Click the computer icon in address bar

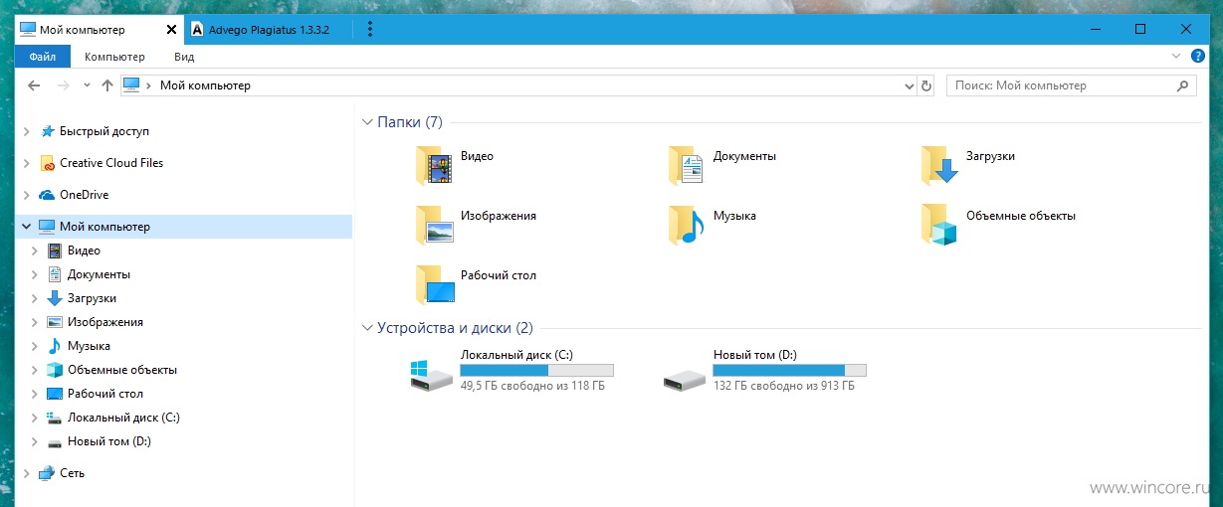click(131, 85)
